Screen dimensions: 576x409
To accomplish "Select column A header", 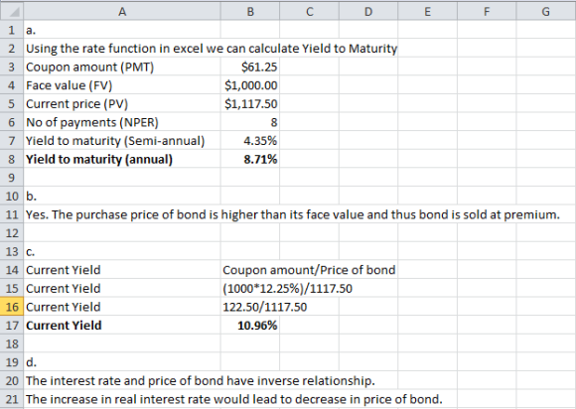I will 122,11.
